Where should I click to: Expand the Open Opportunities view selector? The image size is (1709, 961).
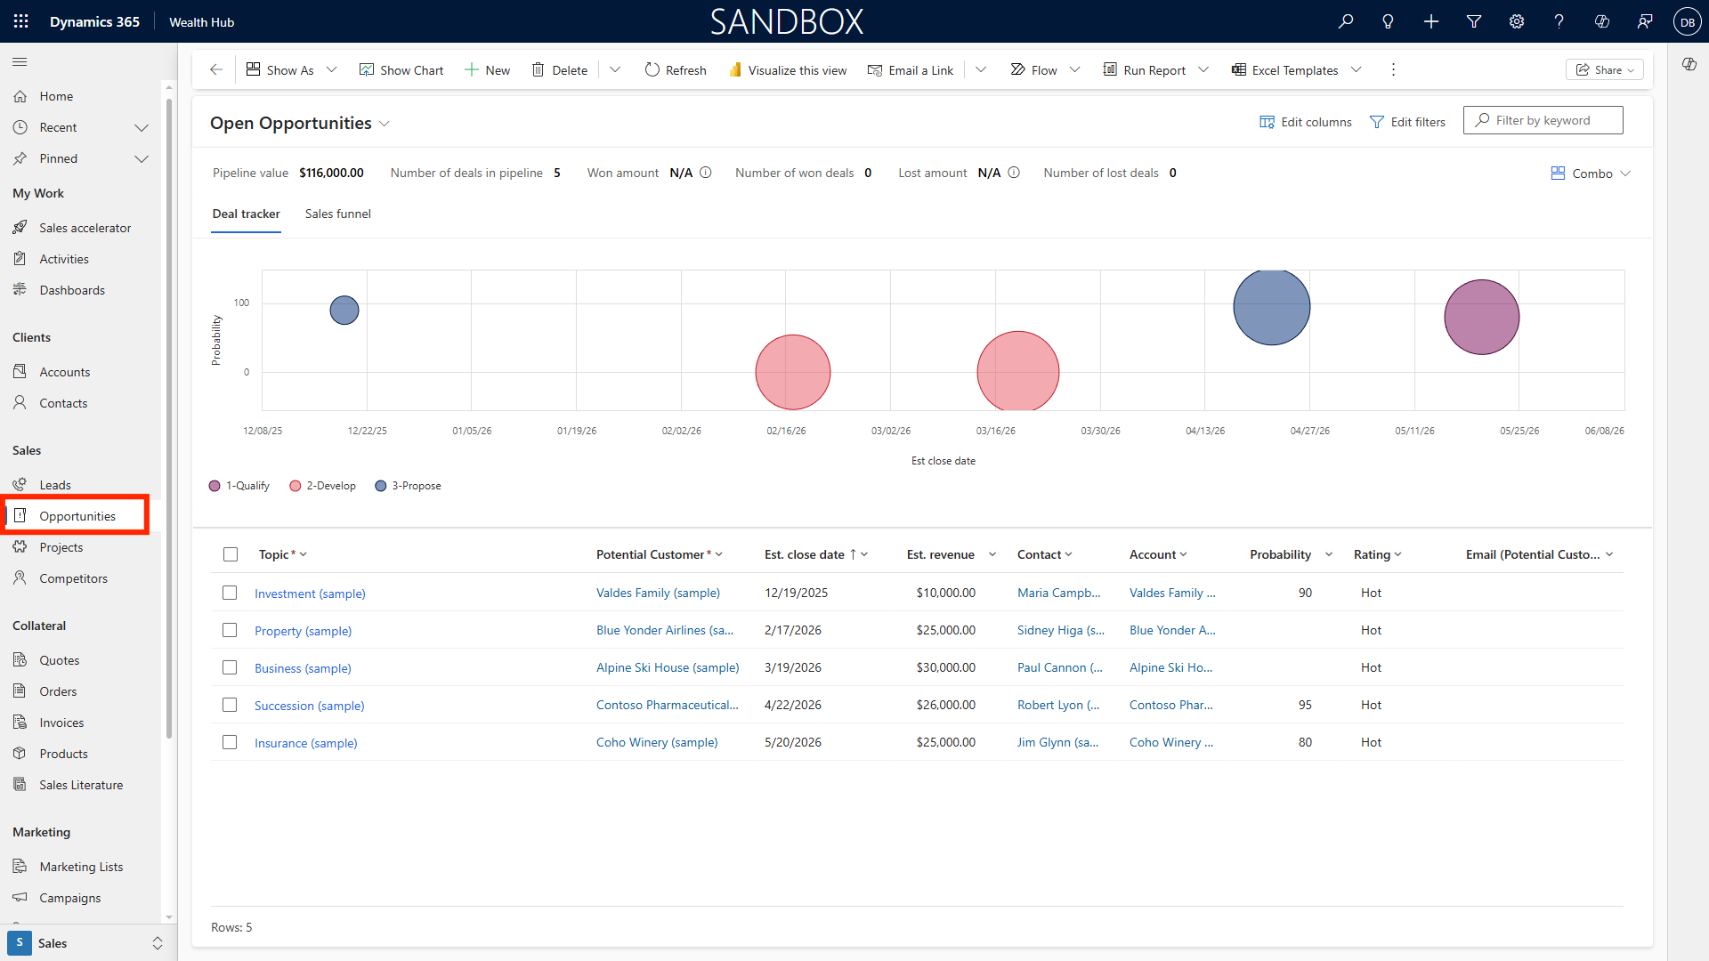[385, 124]
